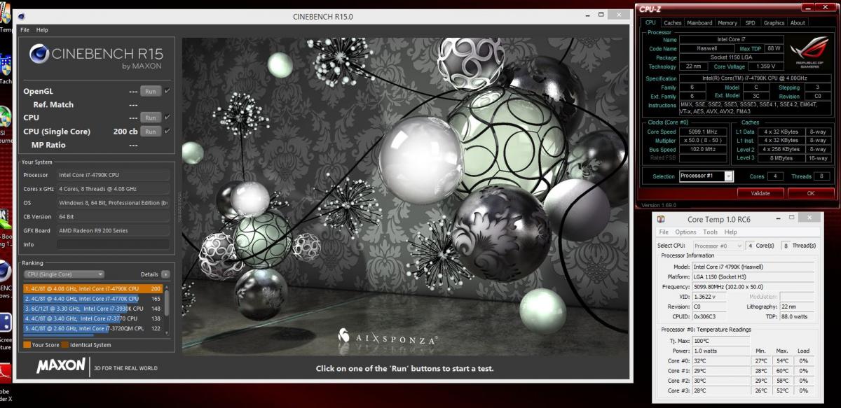Click Core Voltage value 1.359 V
The image size is (841, 408).
click(x=767, y=66)
